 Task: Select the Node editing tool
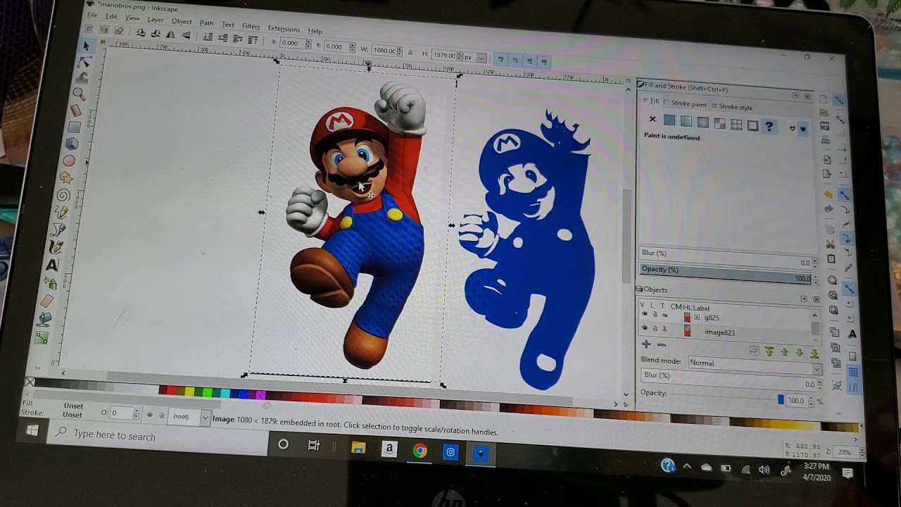[85, 62]
